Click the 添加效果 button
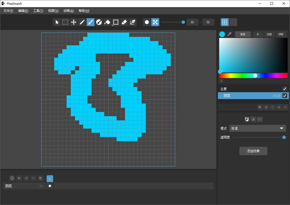290x205 pixels. coord(253,151)
